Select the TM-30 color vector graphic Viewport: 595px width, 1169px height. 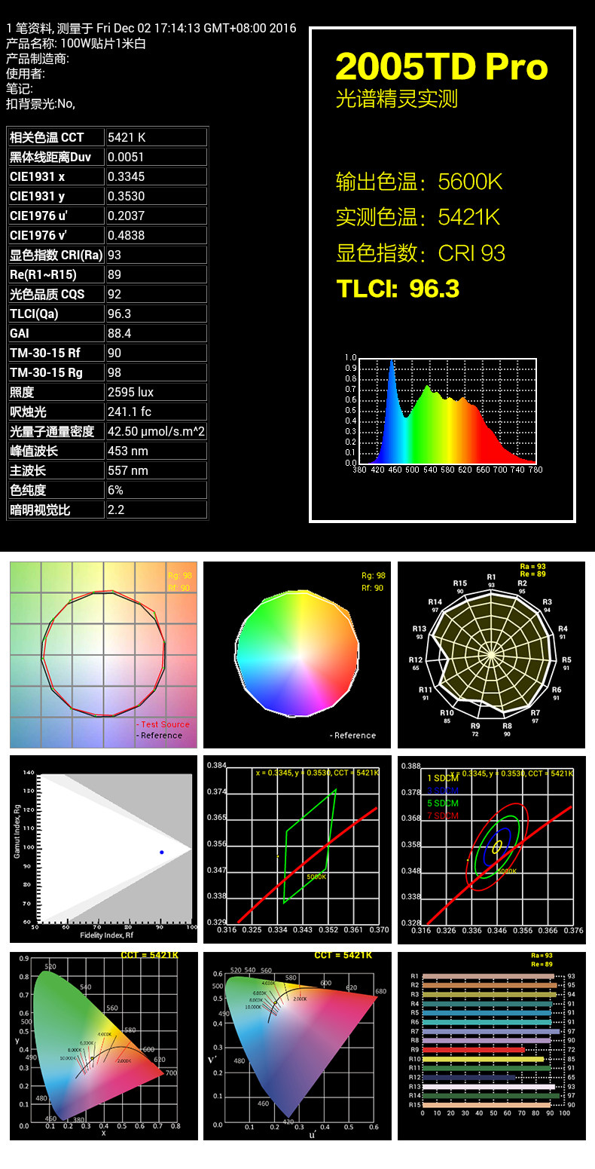coord(103,655)
